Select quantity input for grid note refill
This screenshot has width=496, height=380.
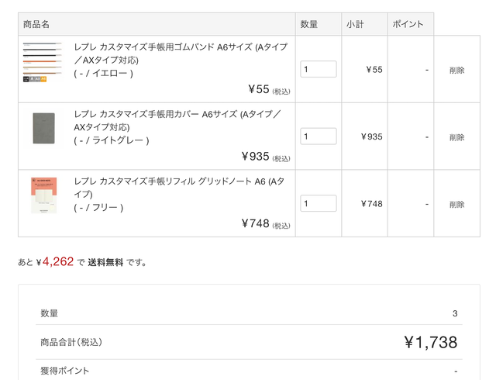[319, 203]
